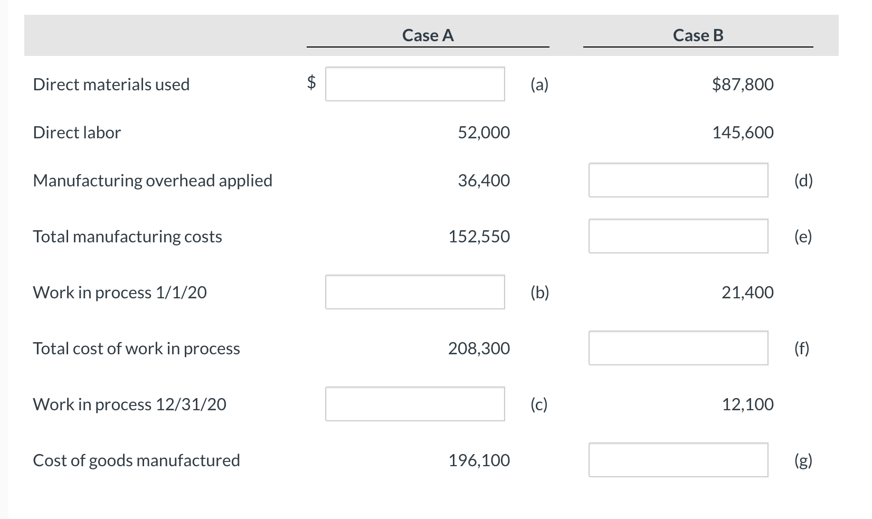Click the 52,000 Direct labor value

484,132
